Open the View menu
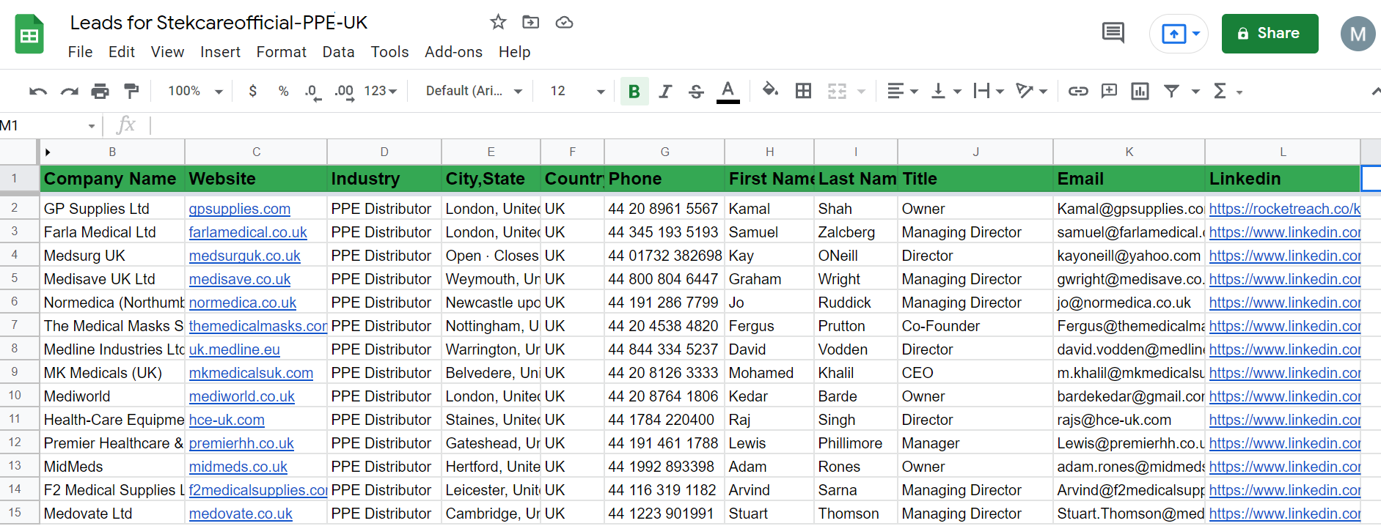This screenshot has height=526, width=1381. [x=167, y=52]
